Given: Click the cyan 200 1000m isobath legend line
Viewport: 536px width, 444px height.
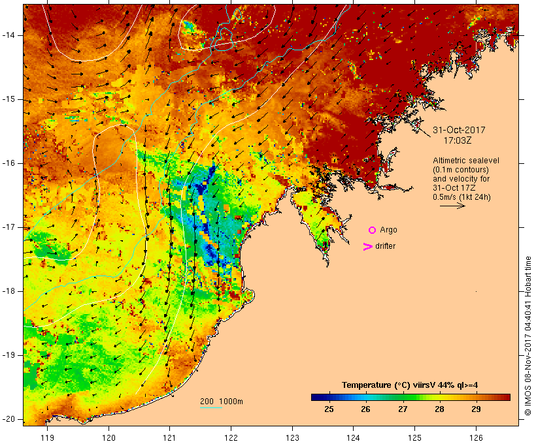Looking at the screenshot, I should 211,407.
